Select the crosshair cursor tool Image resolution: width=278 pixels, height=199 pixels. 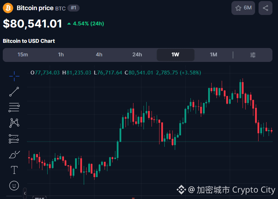click(14, 76)
